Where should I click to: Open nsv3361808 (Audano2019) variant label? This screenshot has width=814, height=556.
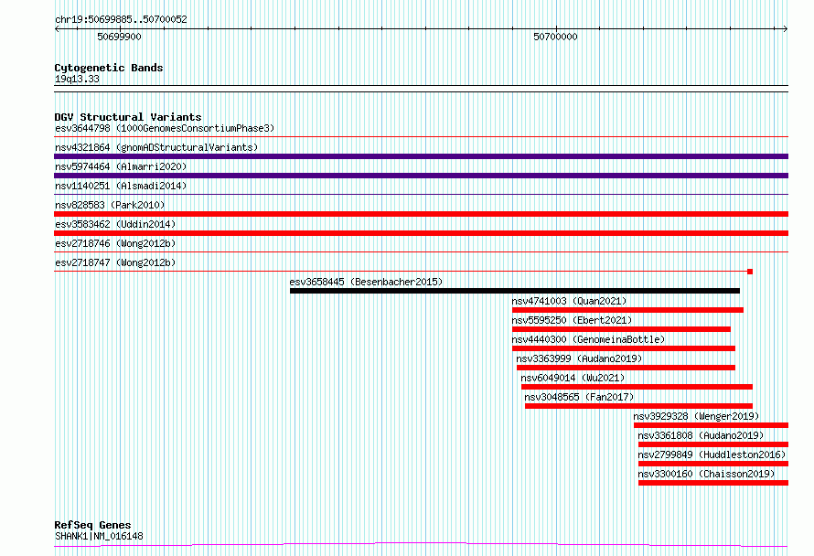click(x=701, y=435)
